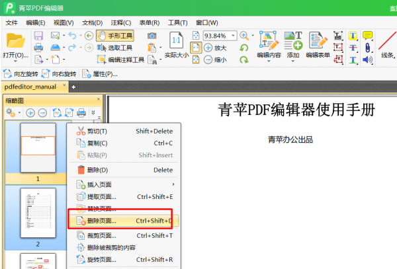Click the 属性(P)... button
Viewport: 397px width, 269px height.
coord(100,74)
